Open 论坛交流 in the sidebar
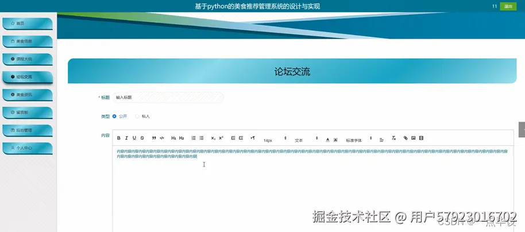 tap(28, 77)
